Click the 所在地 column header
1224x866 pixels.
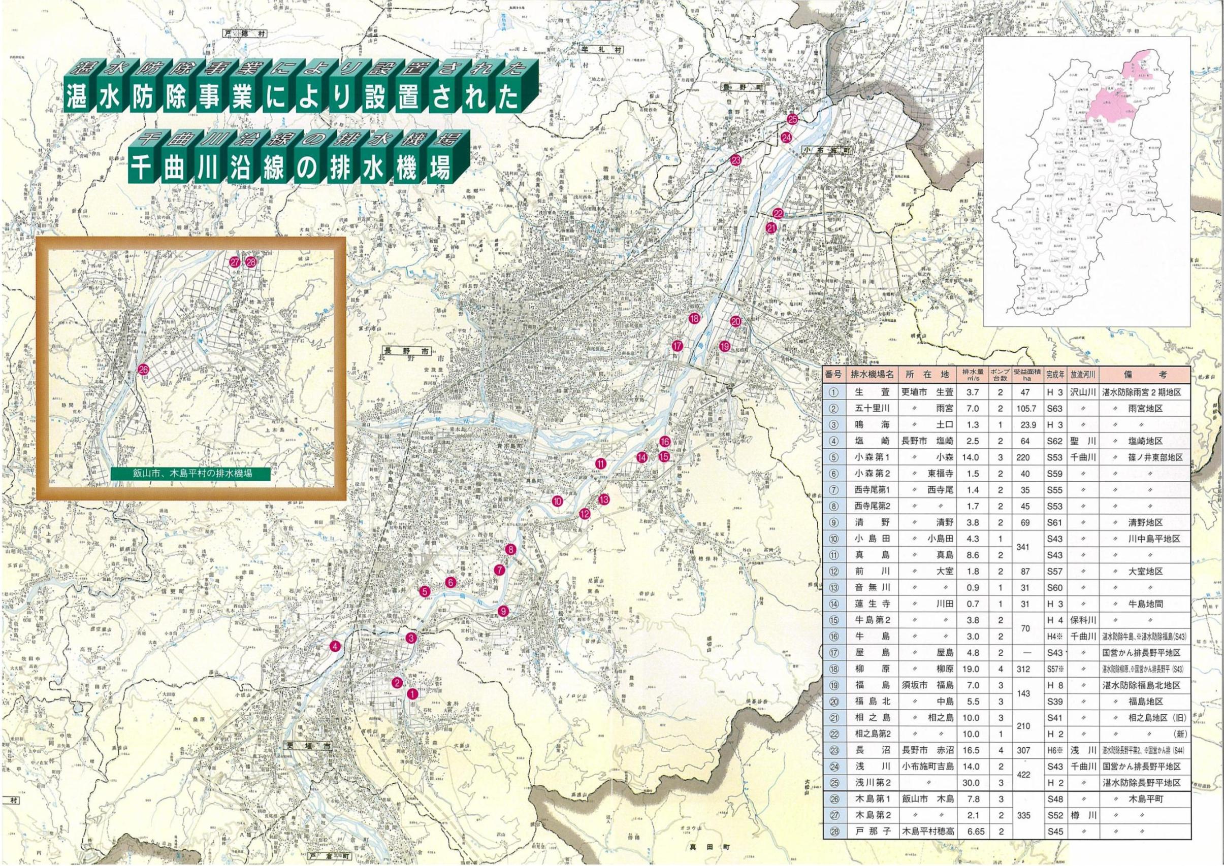(927, 375)
